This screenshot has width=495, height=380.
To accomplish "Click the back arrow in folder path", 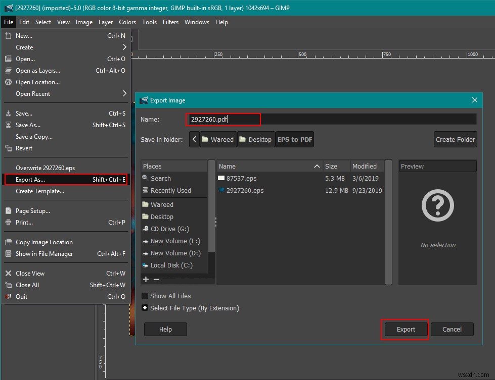I will coord(194,140).
